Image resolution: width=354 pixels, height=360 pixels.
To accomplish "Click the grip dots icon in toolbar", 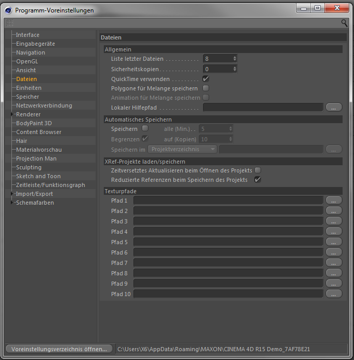I will pyautogui.click(x=10, y=23).
